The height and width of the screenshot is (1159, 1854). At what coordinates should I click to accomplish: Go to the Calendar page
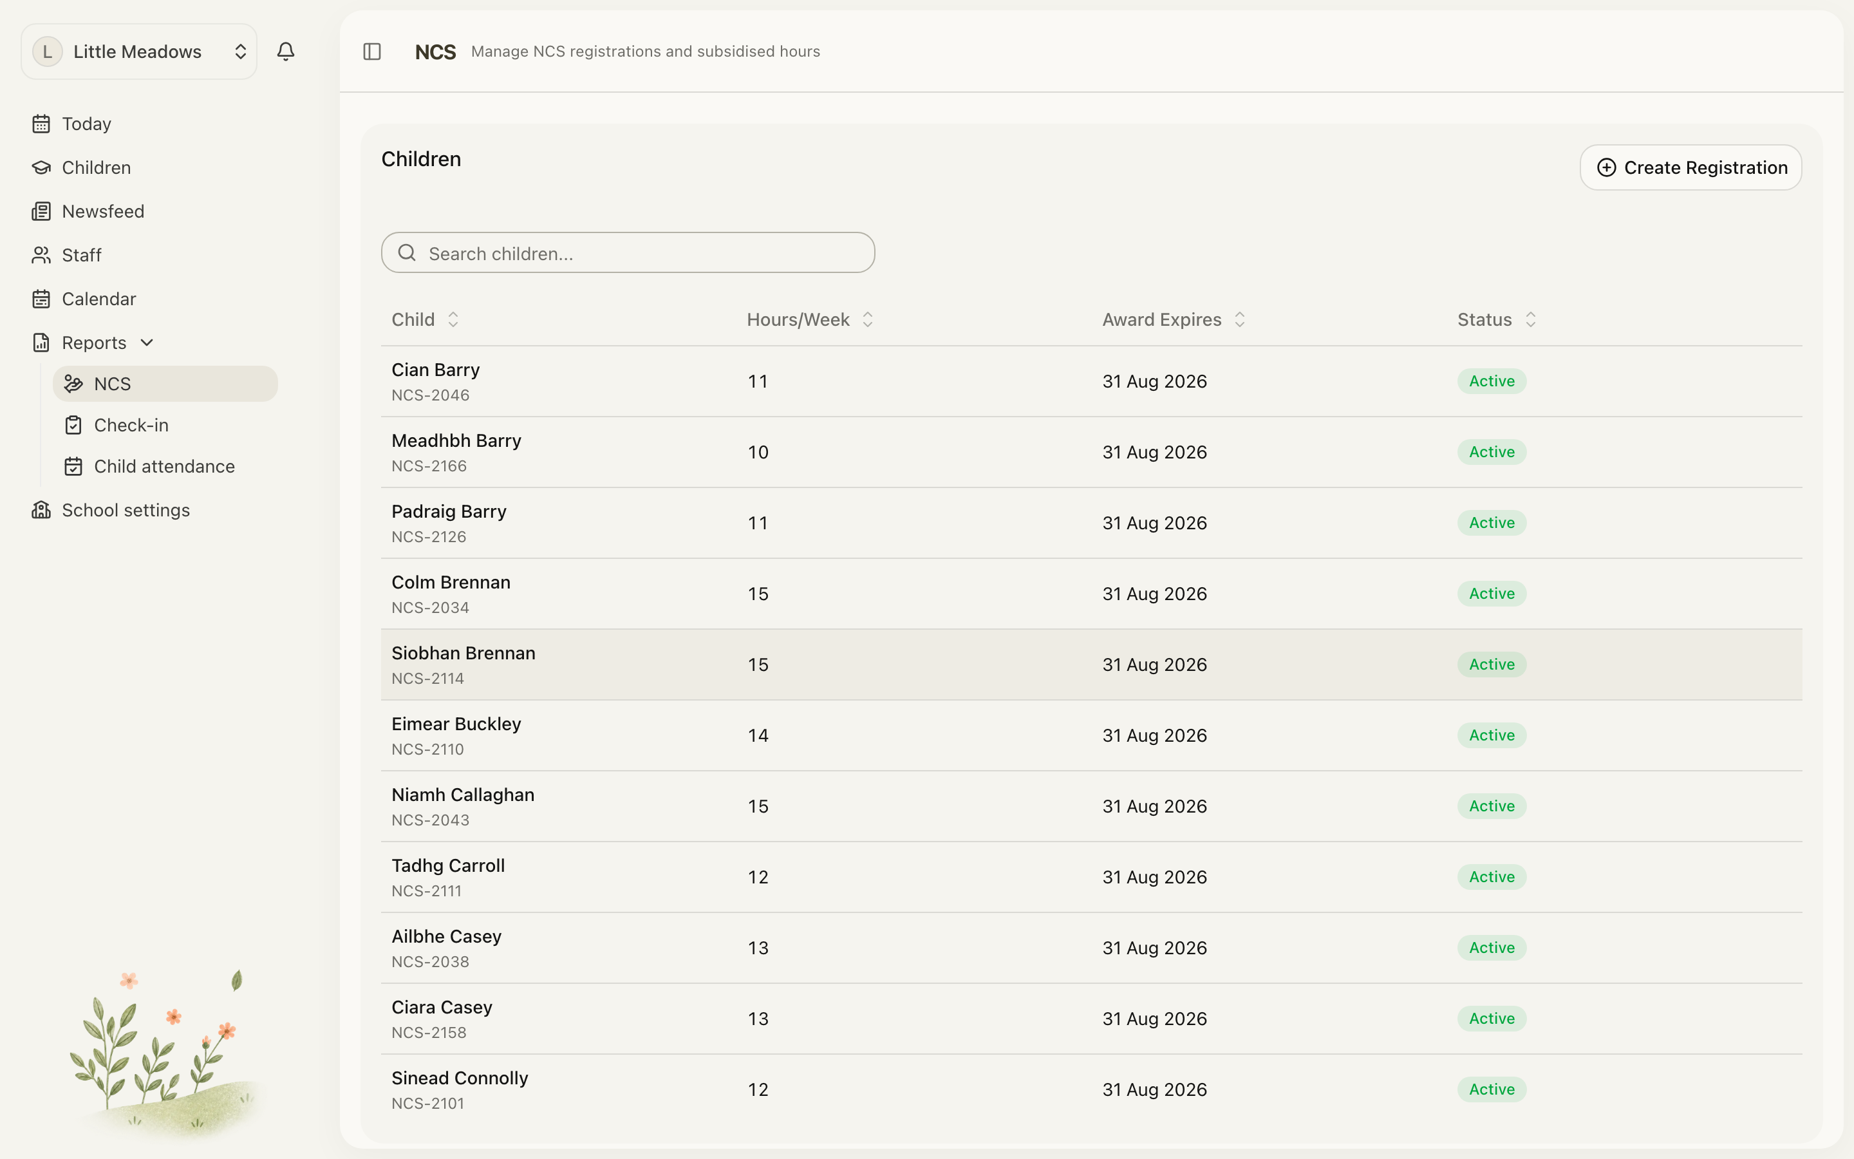pos(99,299)
